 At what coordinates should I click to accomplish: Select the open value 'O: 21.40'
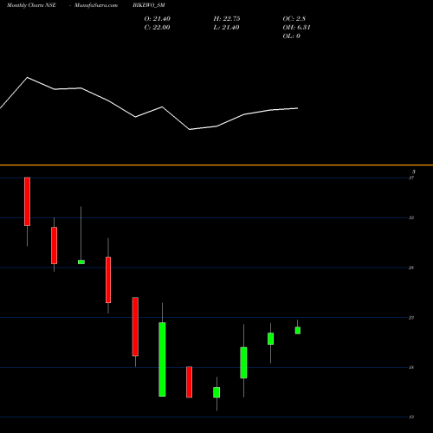pyautogui.click(x=158, y=19)
